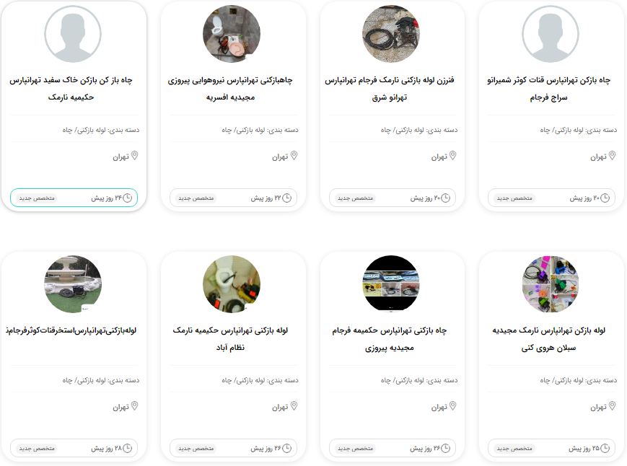627x466 pixels.
Task: Open the toilet-photo avatar of چاهبازکنی نیروهوایی پیروزی
Action: [x=232, y=34]
